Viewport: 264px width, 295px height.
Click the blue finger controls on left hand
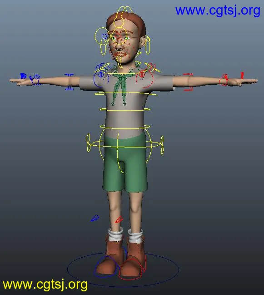tap(23, 76)
